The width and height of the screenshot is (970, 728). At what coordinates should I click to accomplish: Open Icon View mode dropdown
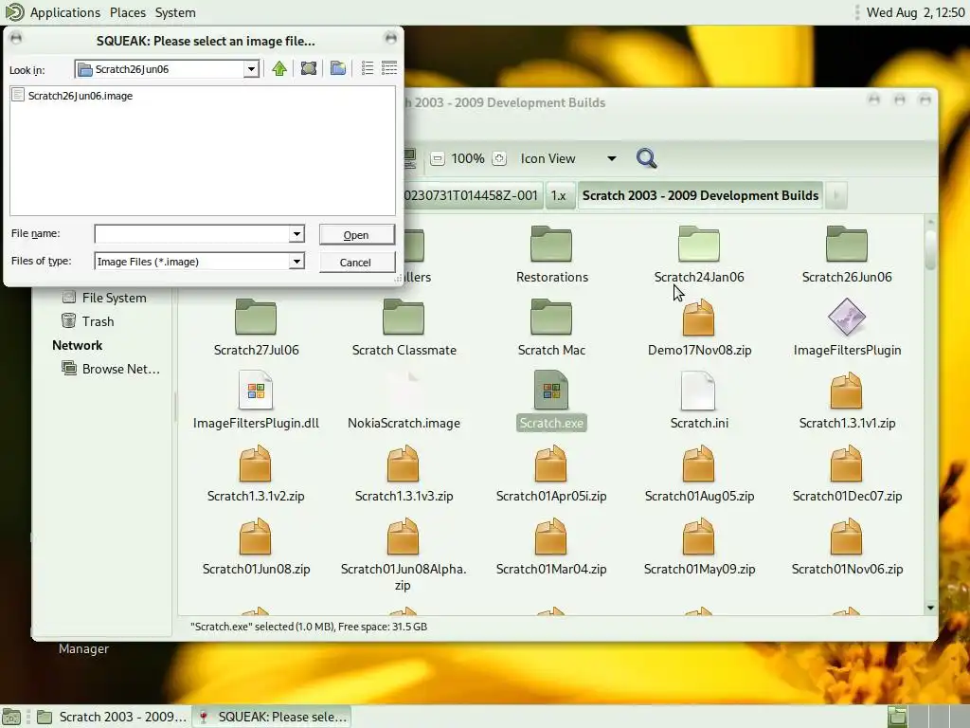coord(568,159)
